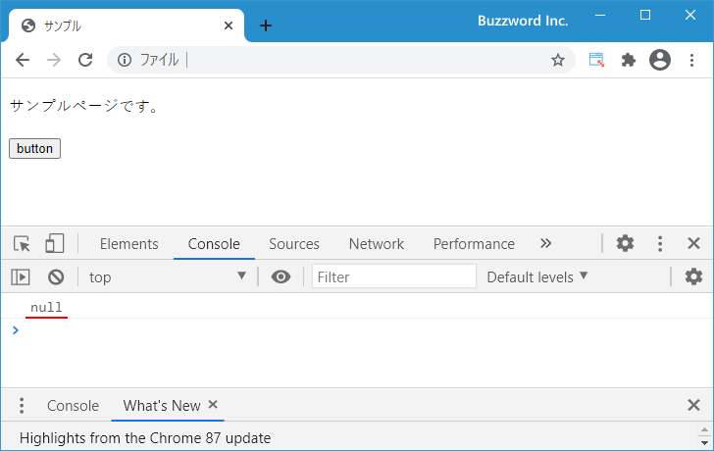Open the Default levels dropdown
Viewport: 714px width, 451px height.
pyautogui.click(x=537, y=277)
